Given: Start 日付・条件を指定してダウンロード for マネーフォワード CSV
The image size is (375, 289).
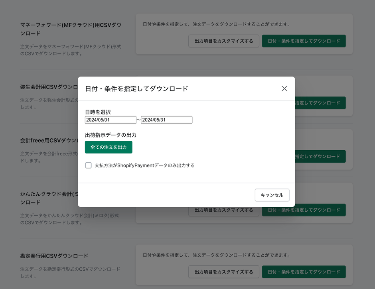Looking at the screenshot, I should [x=304, y=41].
